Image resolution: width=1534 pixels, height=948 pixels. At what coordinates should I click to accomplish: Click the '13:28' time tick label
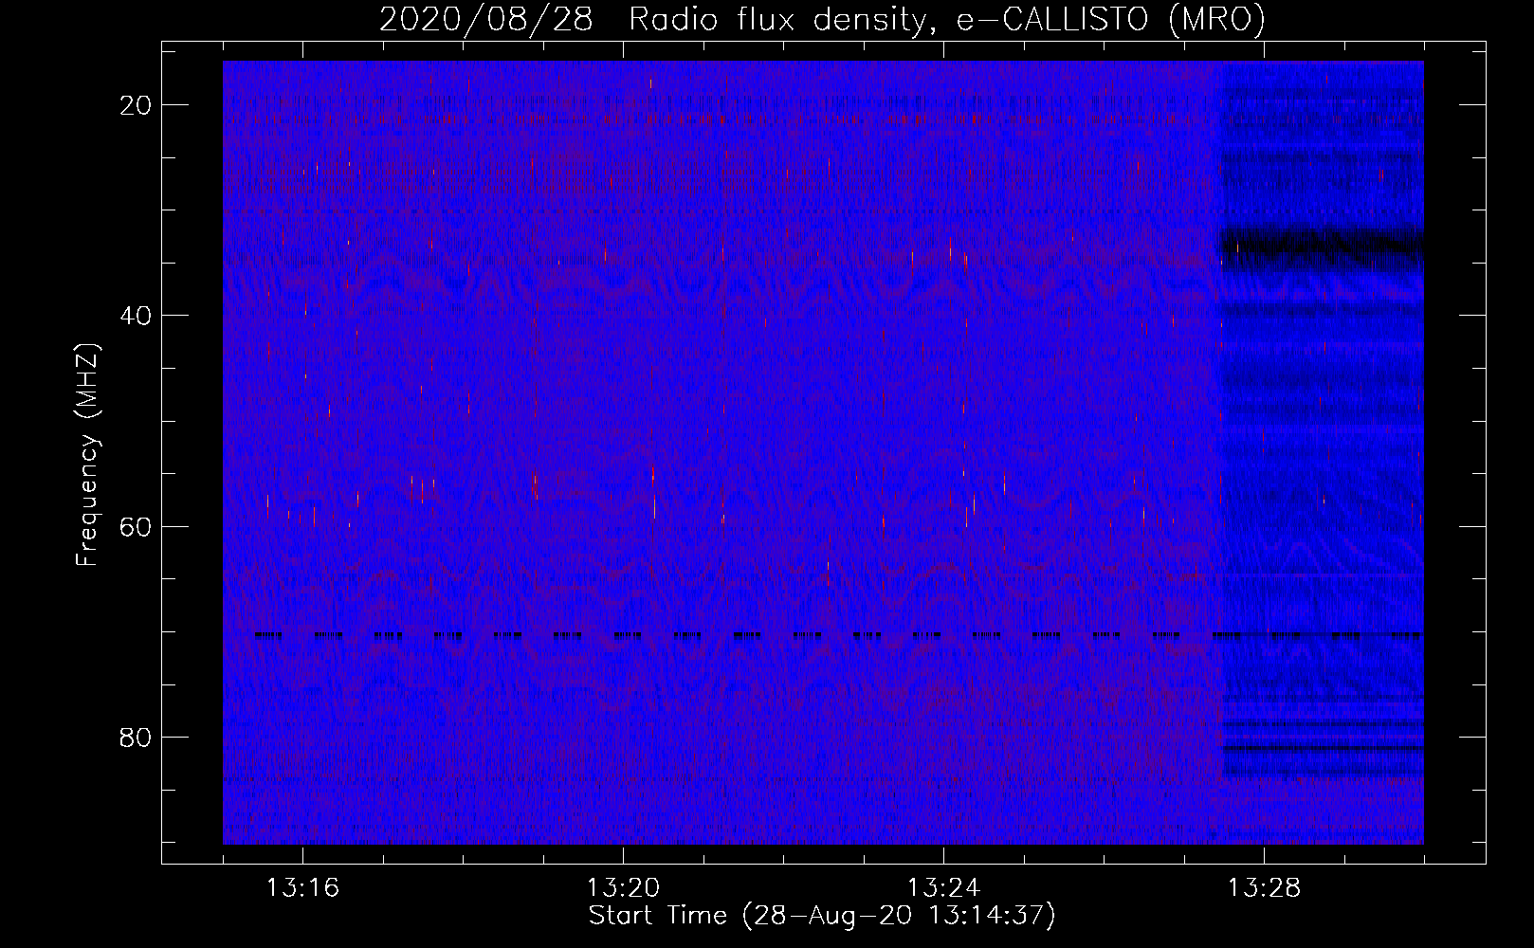pyautogui.click(x=1264, y=888)
